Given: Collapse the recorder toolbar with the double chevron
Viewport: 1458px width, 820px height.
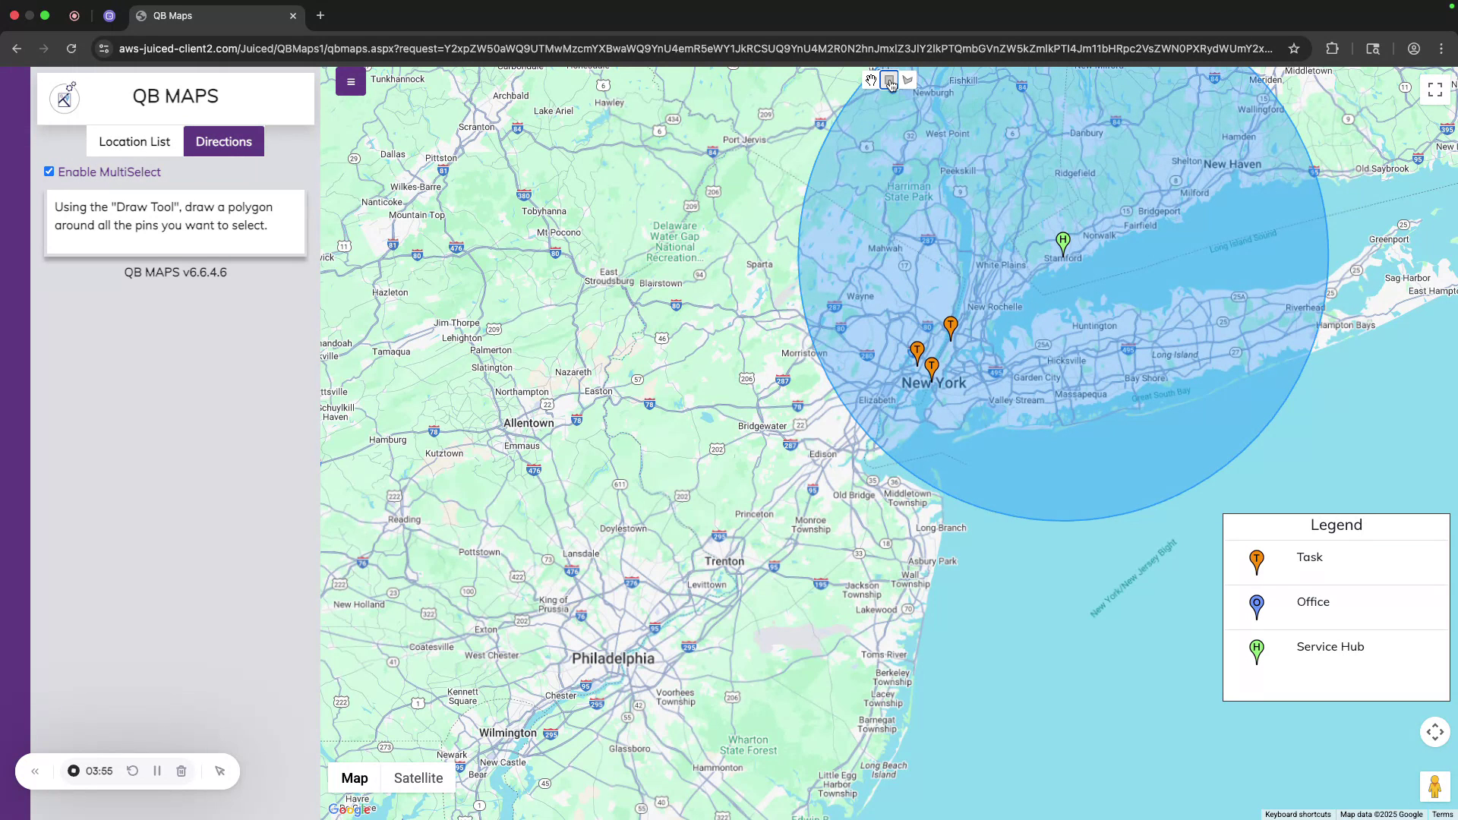Looking at the screenshot, I should point(35,771).
